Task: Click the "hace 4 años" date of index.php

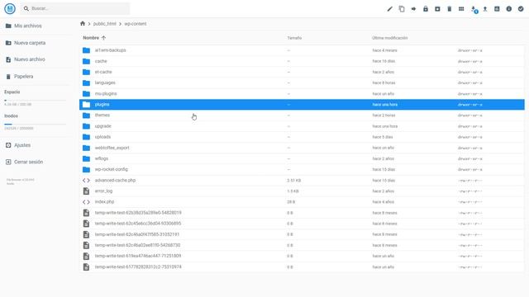Action: [383, 202]
